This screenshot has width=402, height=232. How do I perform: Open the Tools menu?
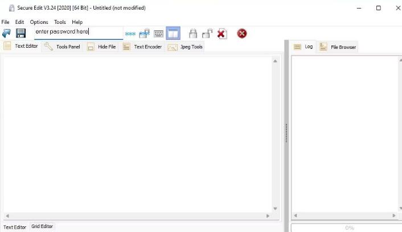tap(60, 22)
